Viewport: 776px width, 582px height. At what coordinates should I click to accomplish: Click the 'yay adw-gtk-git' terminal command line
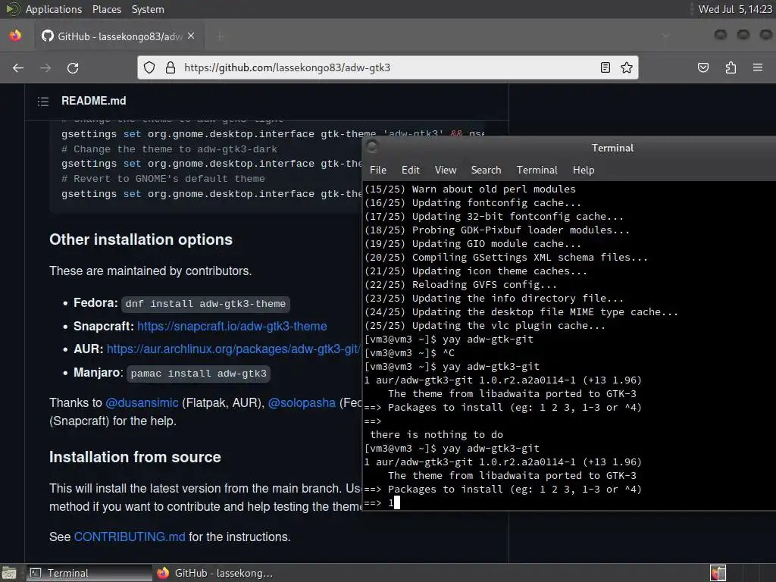pos(449,339)
